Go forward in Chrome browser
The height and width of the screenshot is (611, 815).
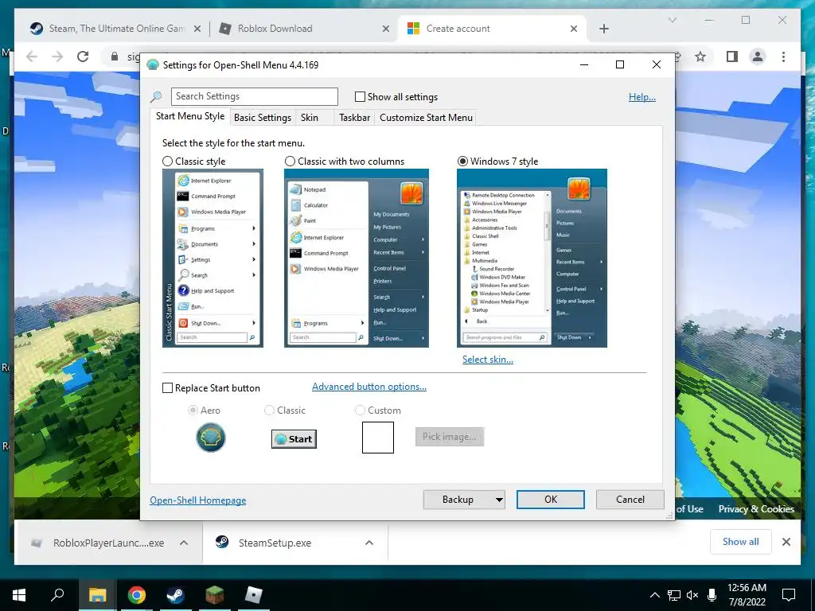coord(57,56)
